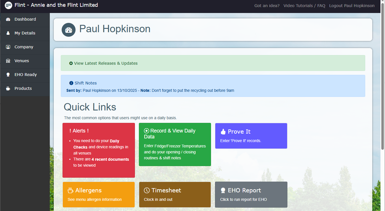
Task: Click the Products coffee cup icon
Action: click(8, 88)
